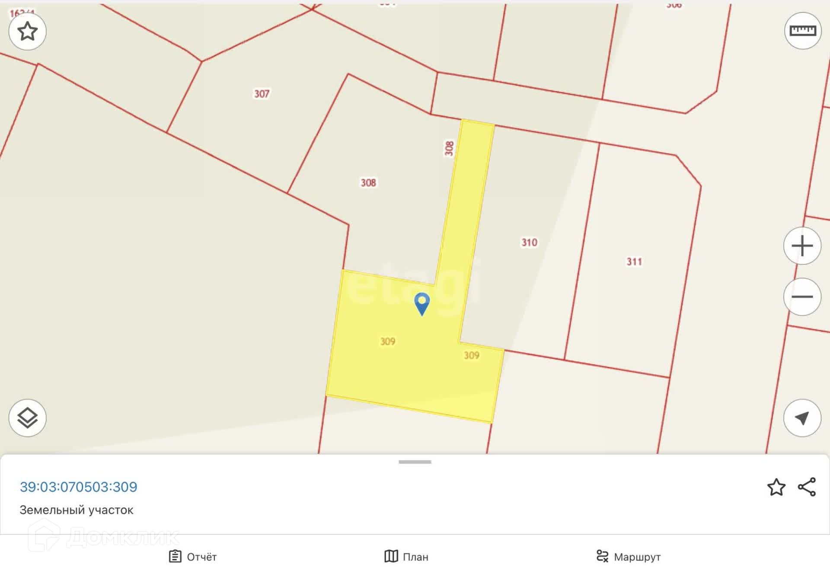830x574 pixels.
Task: Open the Маршрут route tab
Action: pos(628,557)
